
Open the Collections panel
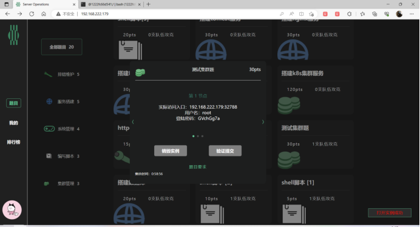click(374, 14)
